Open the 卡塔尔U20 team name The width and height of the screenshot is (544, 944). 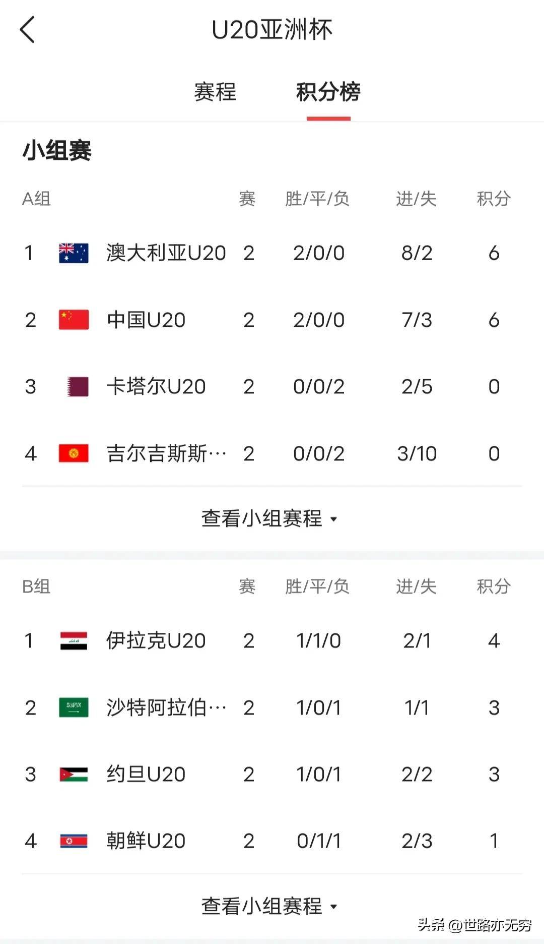[156, 387]
